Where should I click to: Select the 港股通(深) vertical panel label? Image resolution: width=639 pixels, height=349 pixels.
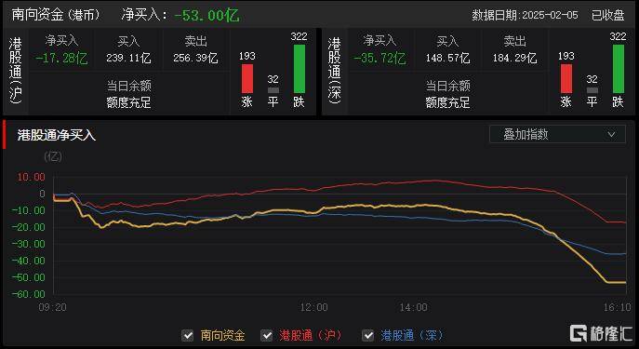tap(334, 71)
